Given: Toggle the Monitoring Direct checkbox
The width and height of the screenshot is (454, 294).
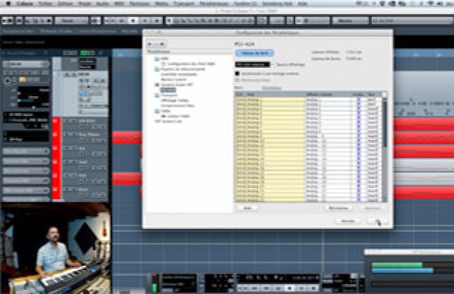Looking at the screenshot, I should pos(237,80).
